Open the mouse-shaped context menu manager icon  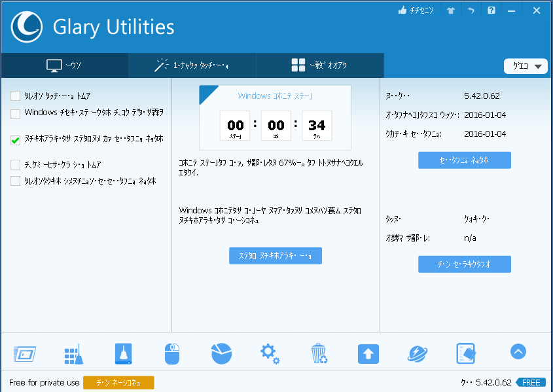pos(172,353)
